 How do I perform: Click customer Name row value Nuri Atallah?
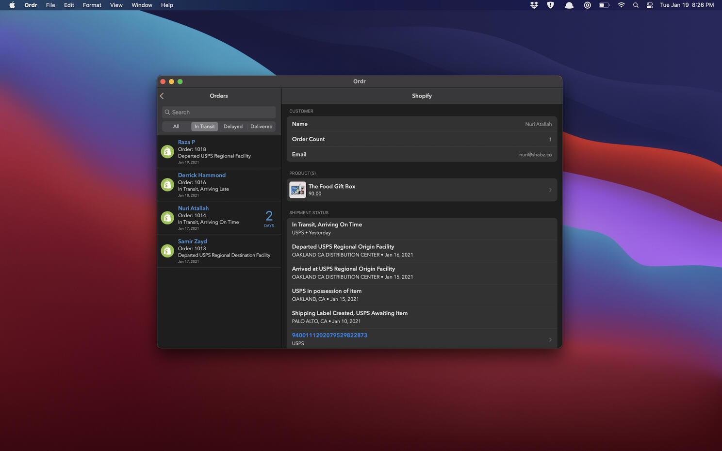tap(538, 124)
